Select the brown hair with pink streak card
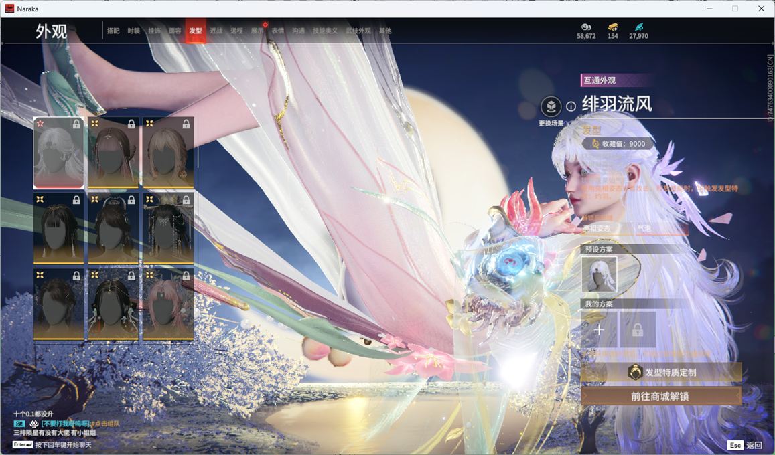This screenshot has width=775, height=455. coord(113,153)
